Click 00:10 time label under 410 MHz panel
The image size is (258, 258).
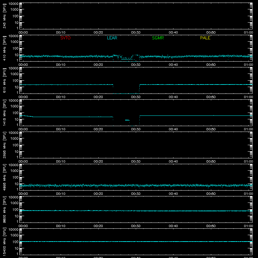pos(61,65)
